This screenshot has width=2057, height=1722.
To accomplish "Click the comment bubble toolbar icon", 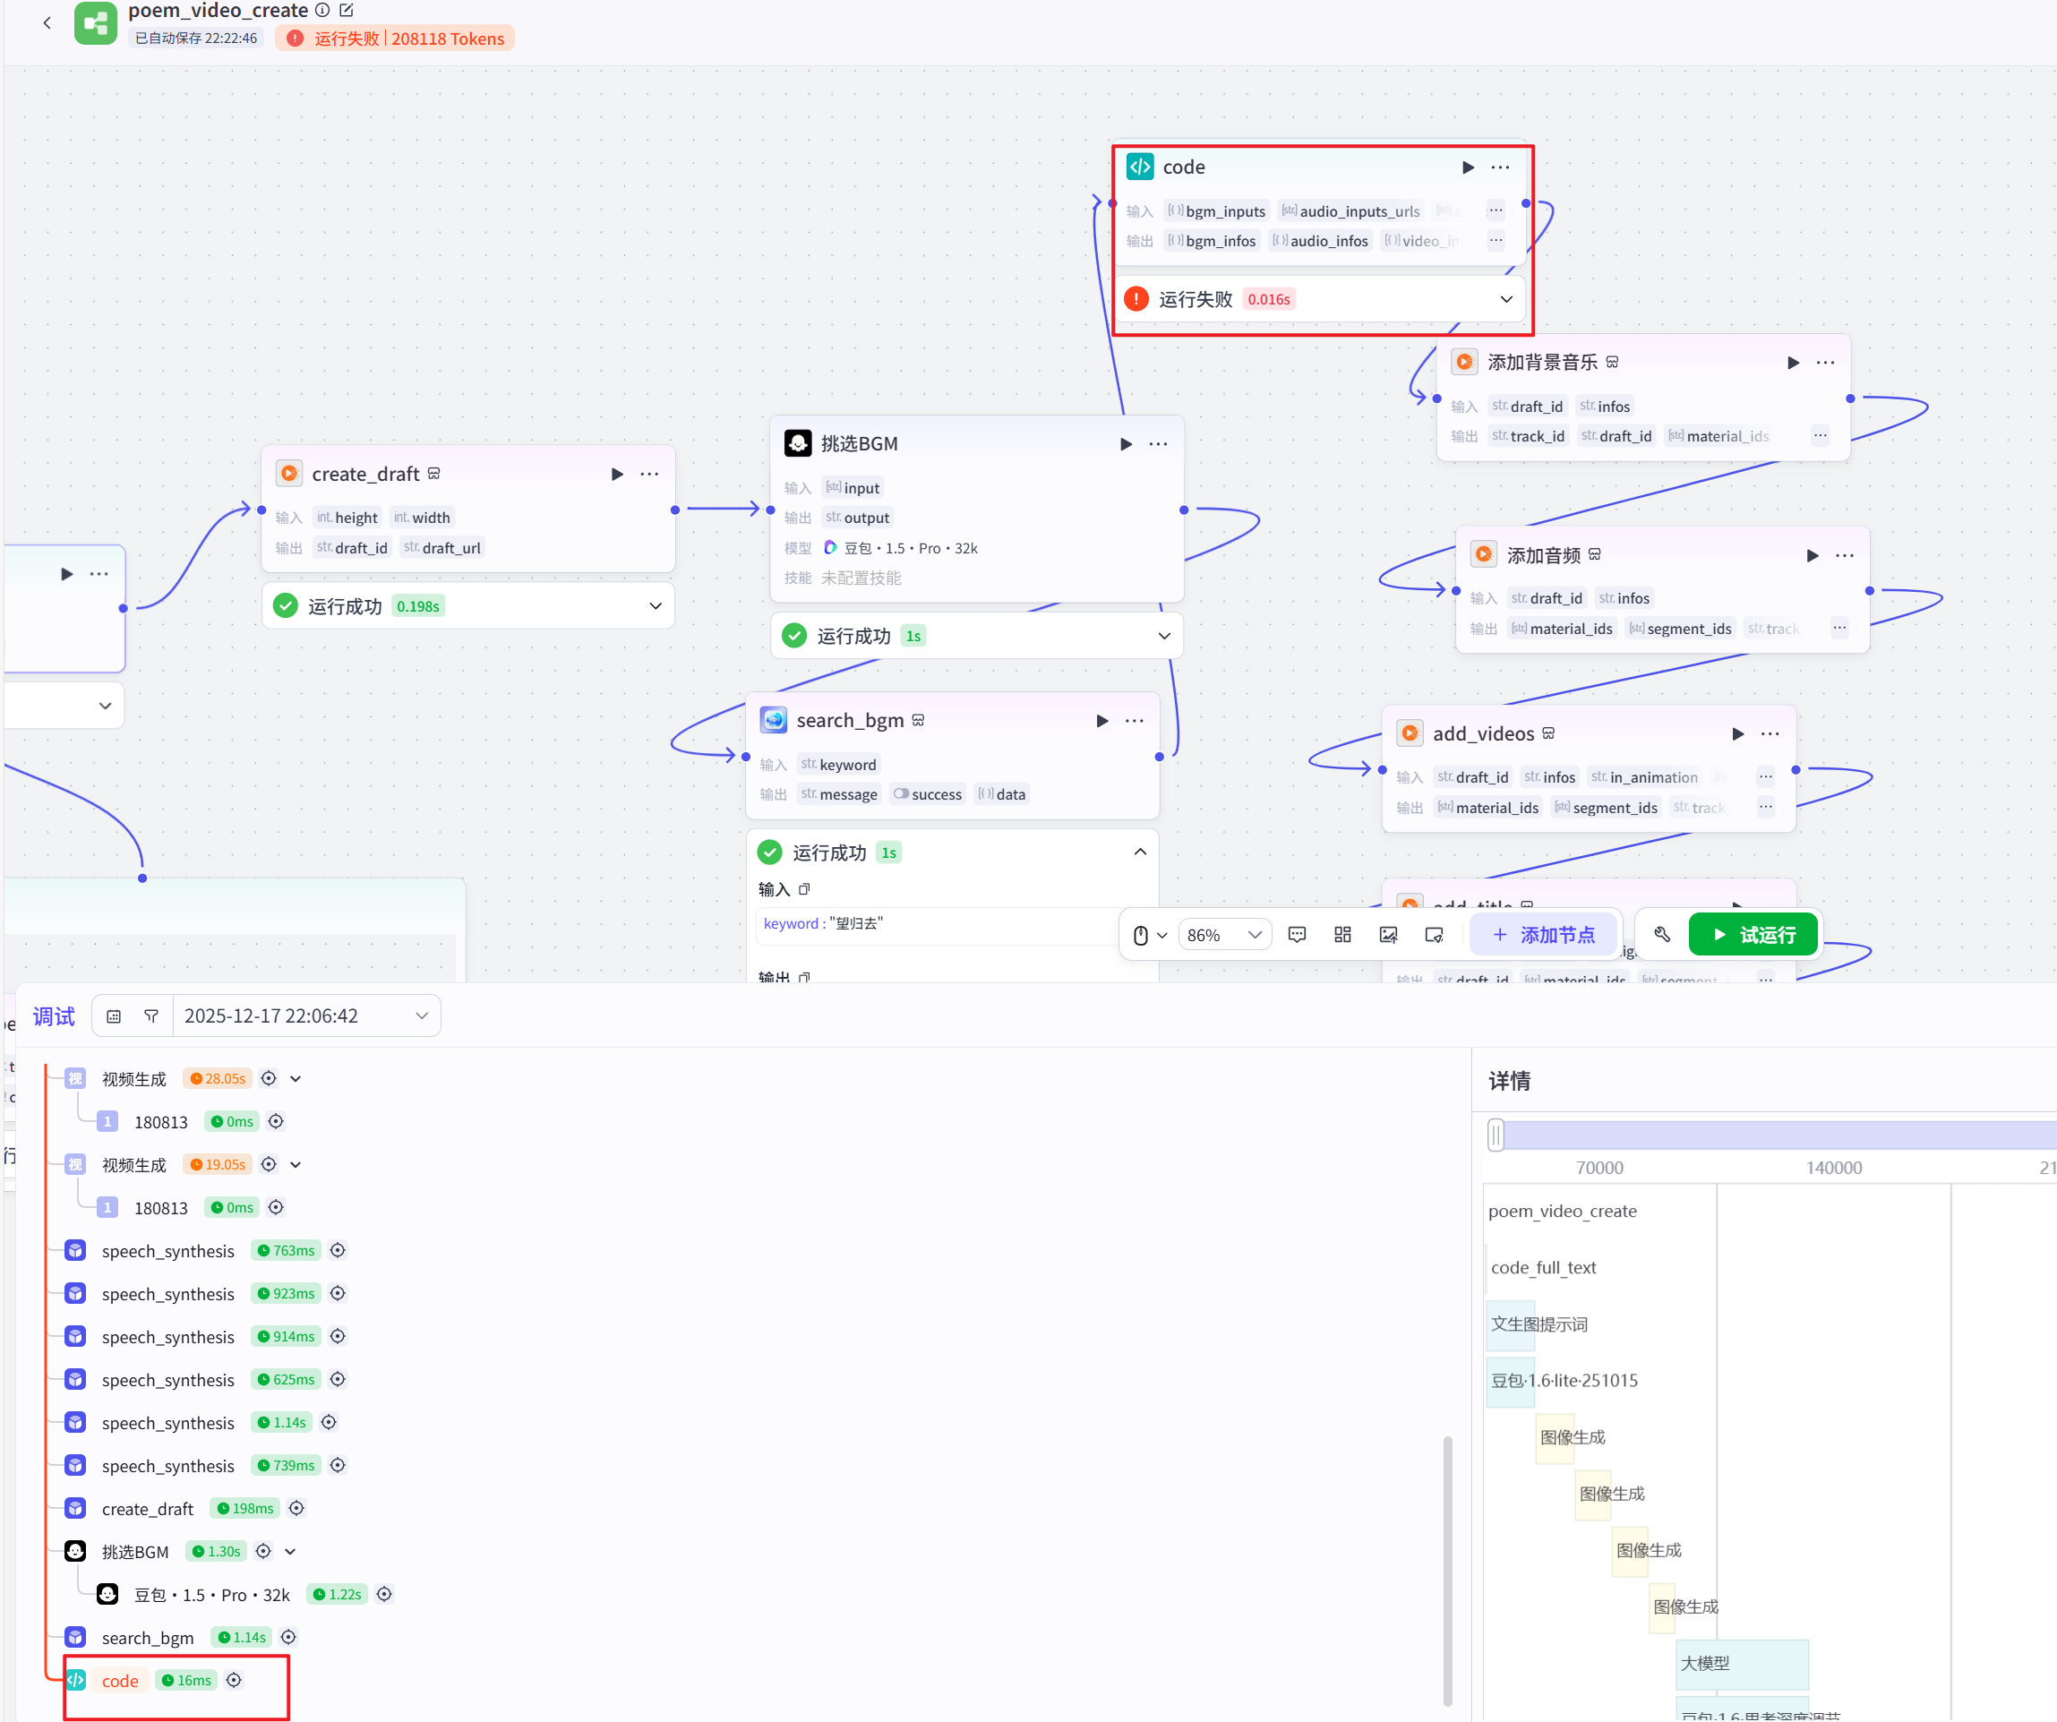I will pyautogui.click(x=1297, y=935).
